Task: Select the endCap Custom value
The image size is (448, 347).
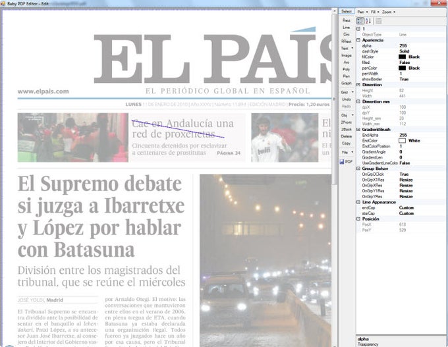Action: coord(406,207)
